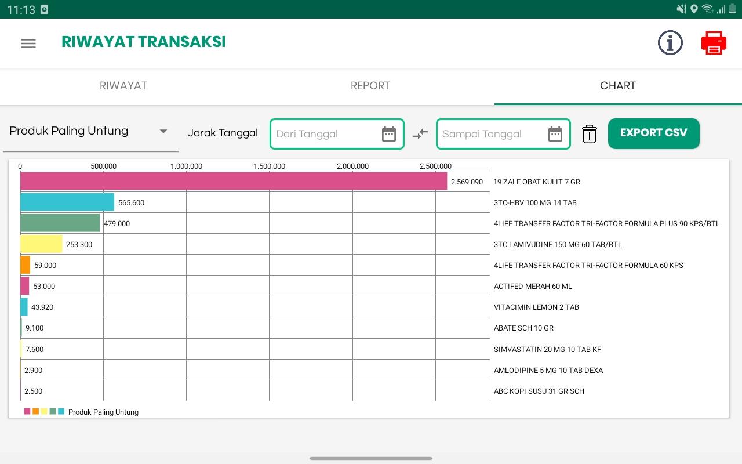Tap the red printer icon
The height and width of the screenshot is (464, 742).
[x=714, y=43]
